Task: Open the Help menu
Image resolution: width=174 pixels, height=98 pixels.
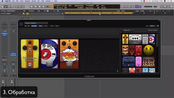Action: [56, 1]
